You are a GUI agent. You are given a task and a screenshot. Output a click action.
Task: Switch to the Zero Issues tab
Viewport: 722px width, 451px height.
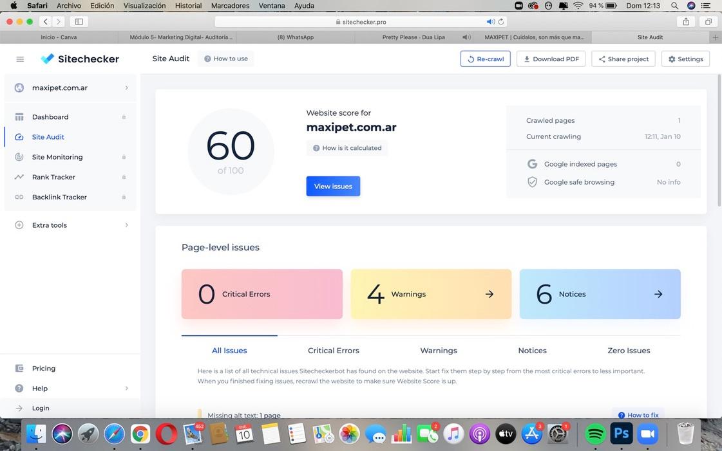pos(629,351)
